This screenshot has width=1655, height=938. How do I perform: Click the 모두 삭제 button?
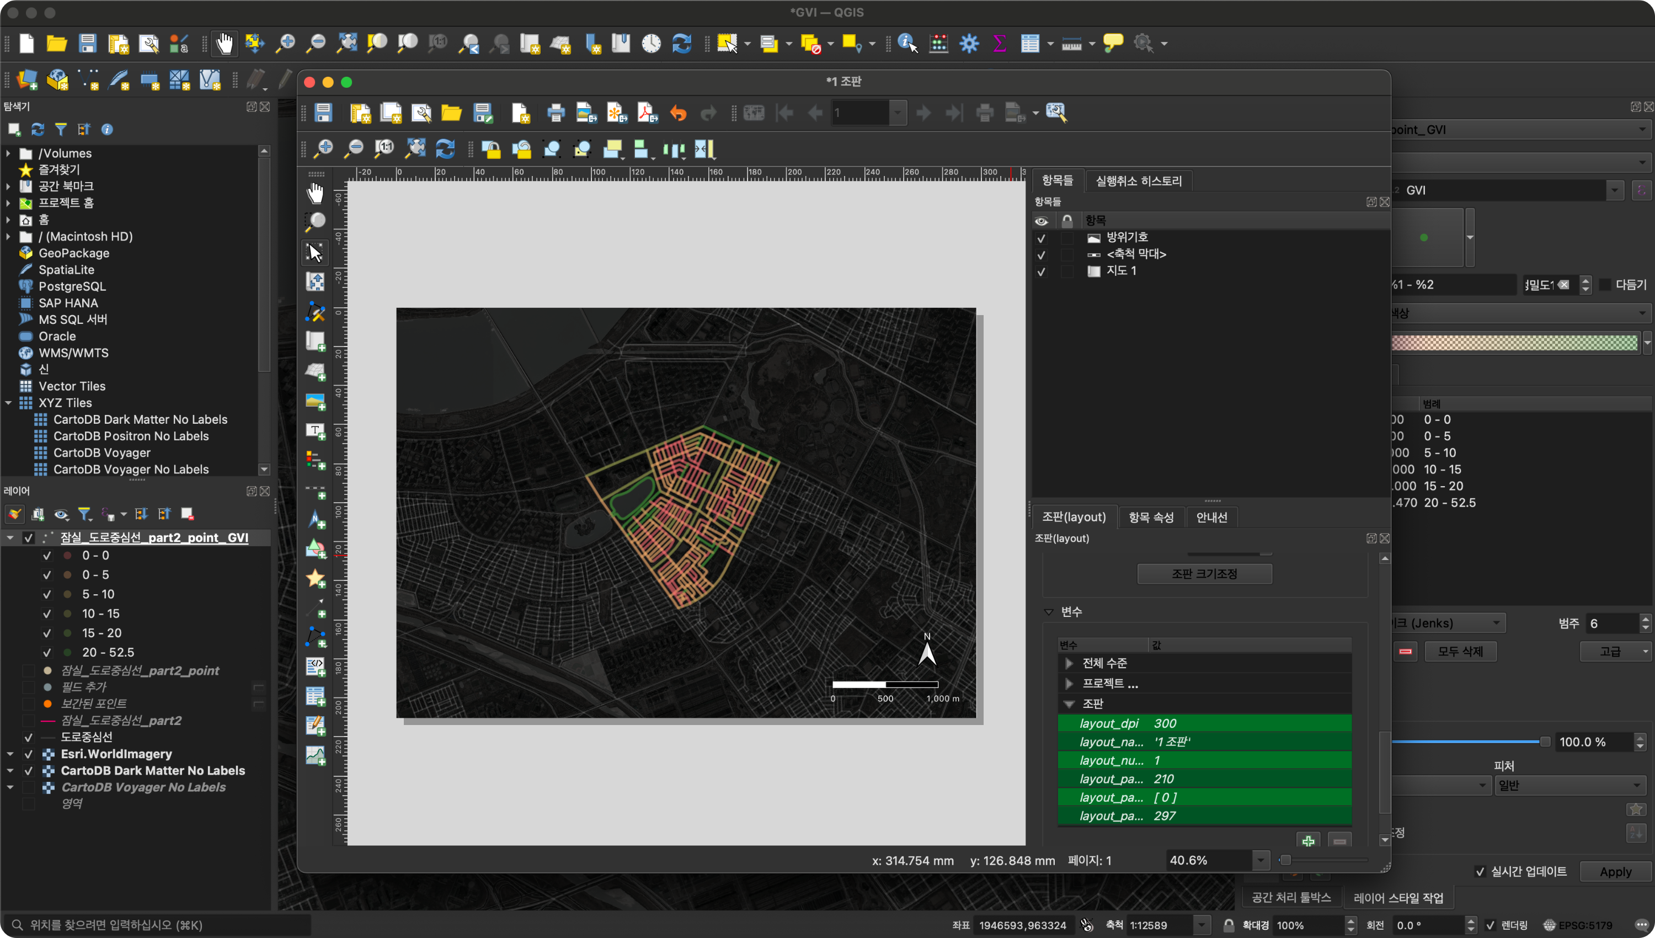(x=1459, y=651)
